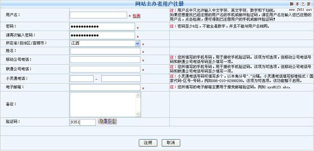Click the 9351 captcha image to refresh
The height and width of the screenshot is (151, 314).
pos(107,121)
